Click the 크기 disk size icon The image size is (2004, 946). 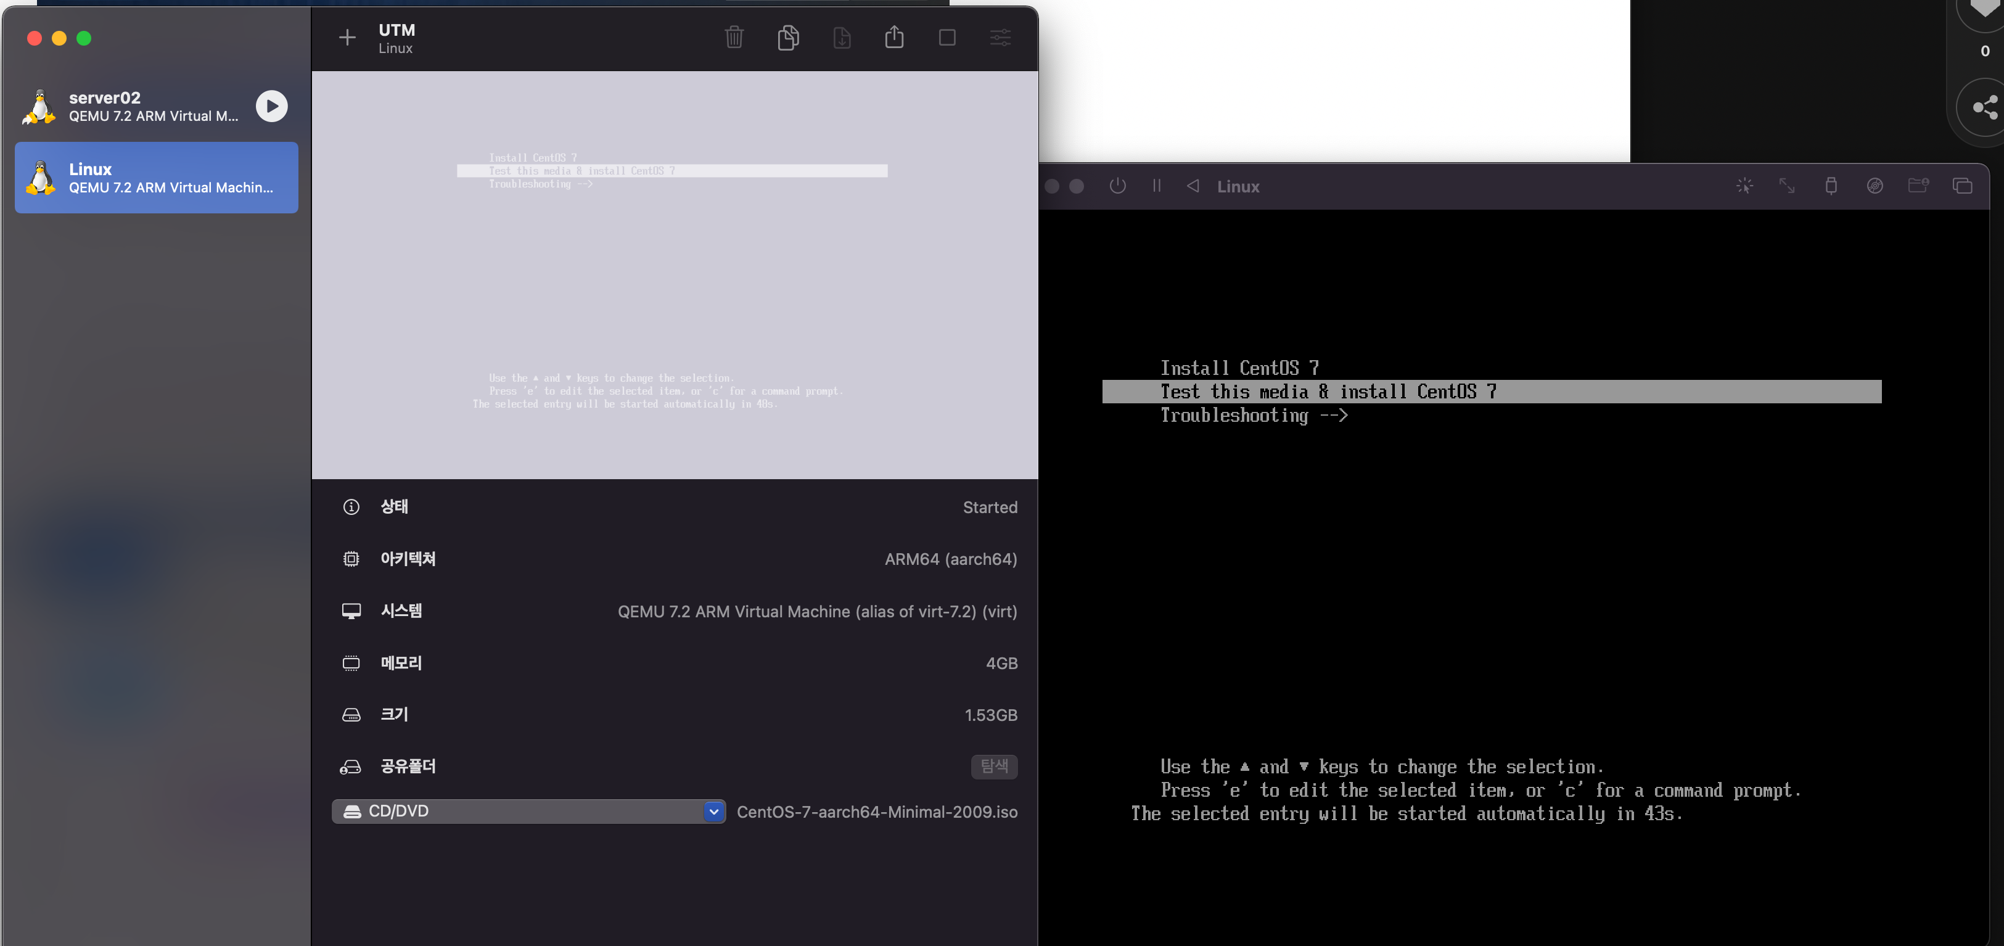(x=351, y=715)
